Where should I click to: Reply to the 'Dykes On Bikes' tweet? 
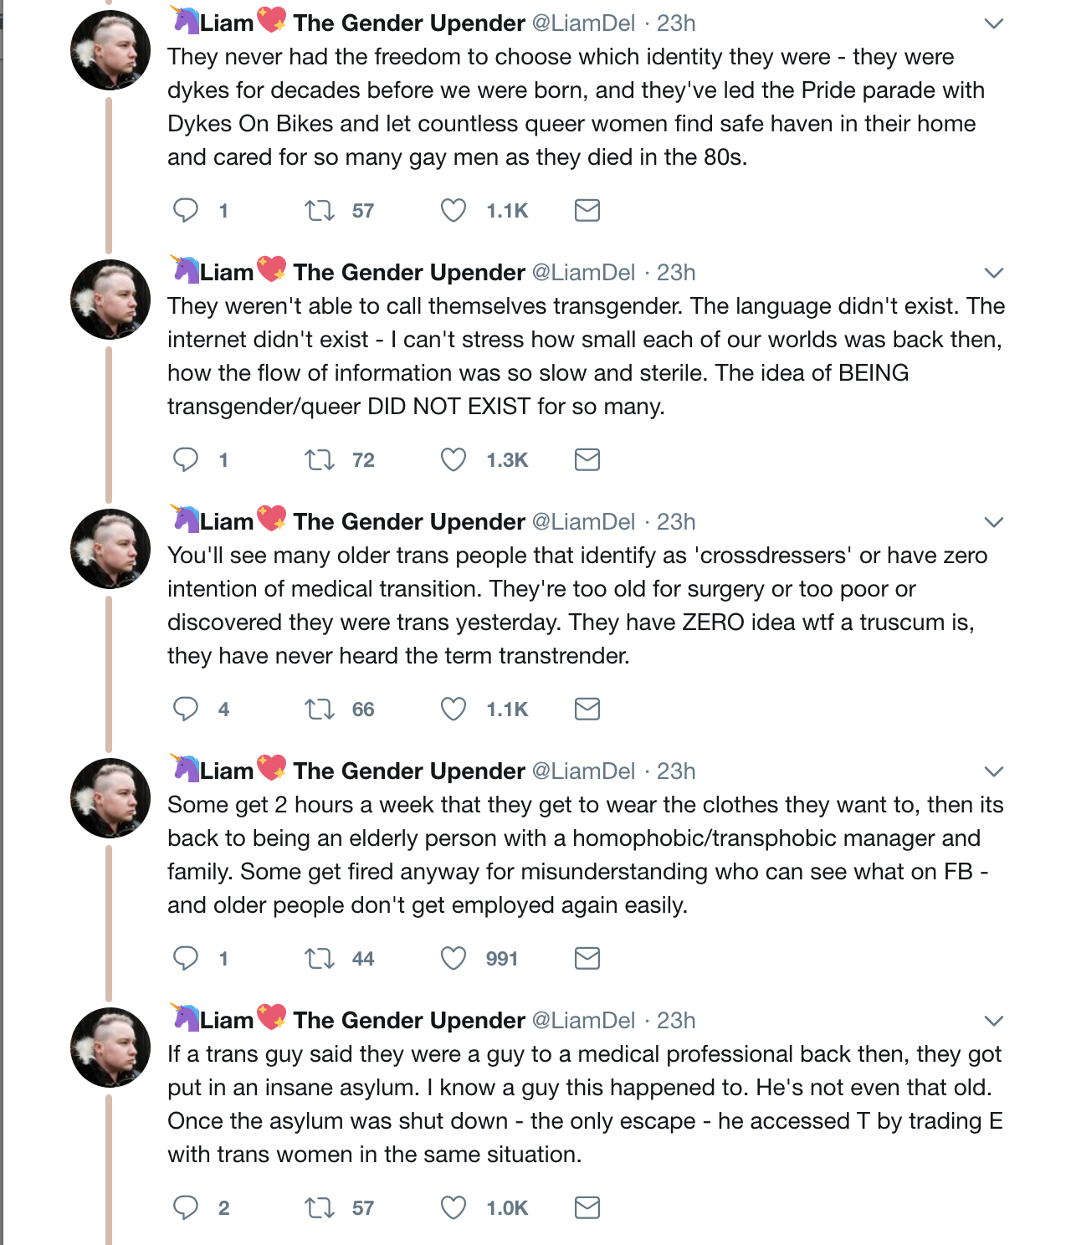point(186,210)
